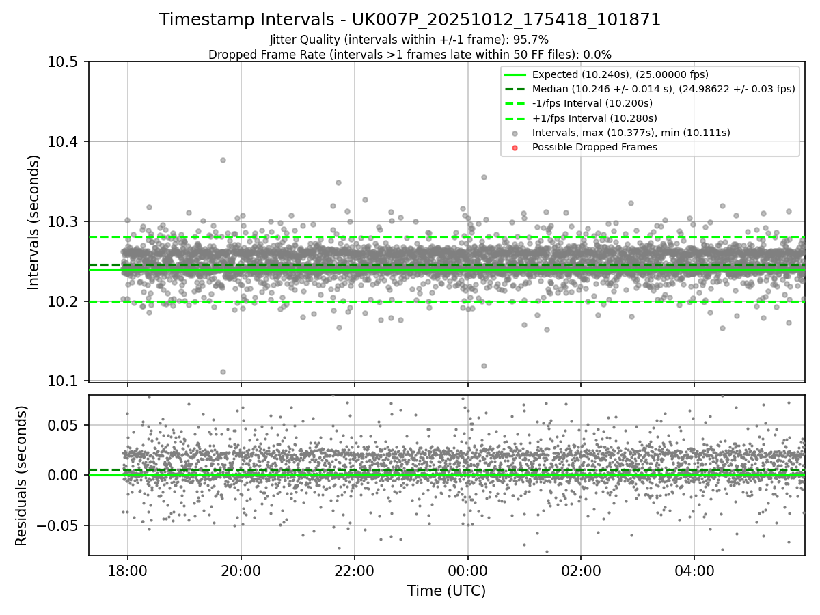Screen dimensions: 820x615
Task: Click the Jitter Quality 95.7% subtitle line
Action: (x=409, y=40)
